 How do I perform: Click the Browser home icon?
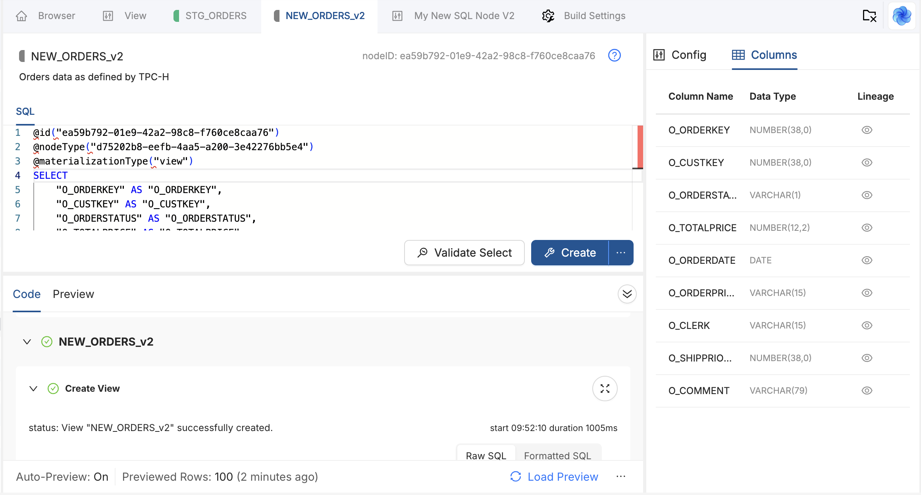click(21, 16)
